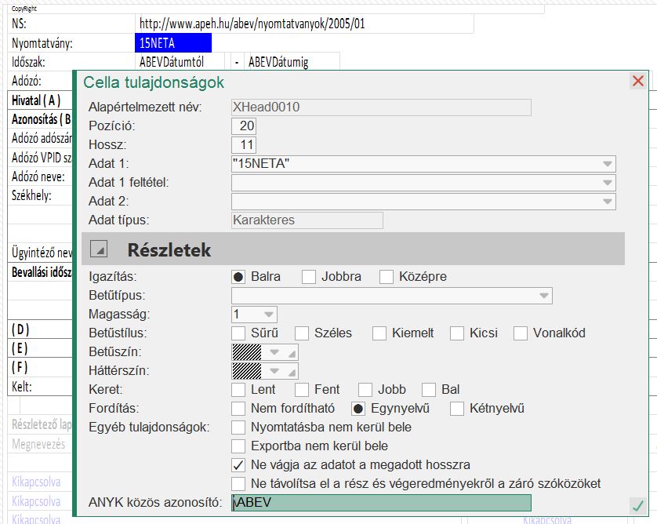Click the ANYK közös azonosító field
The width and height of the screenshot is (657, 524).
381,503
